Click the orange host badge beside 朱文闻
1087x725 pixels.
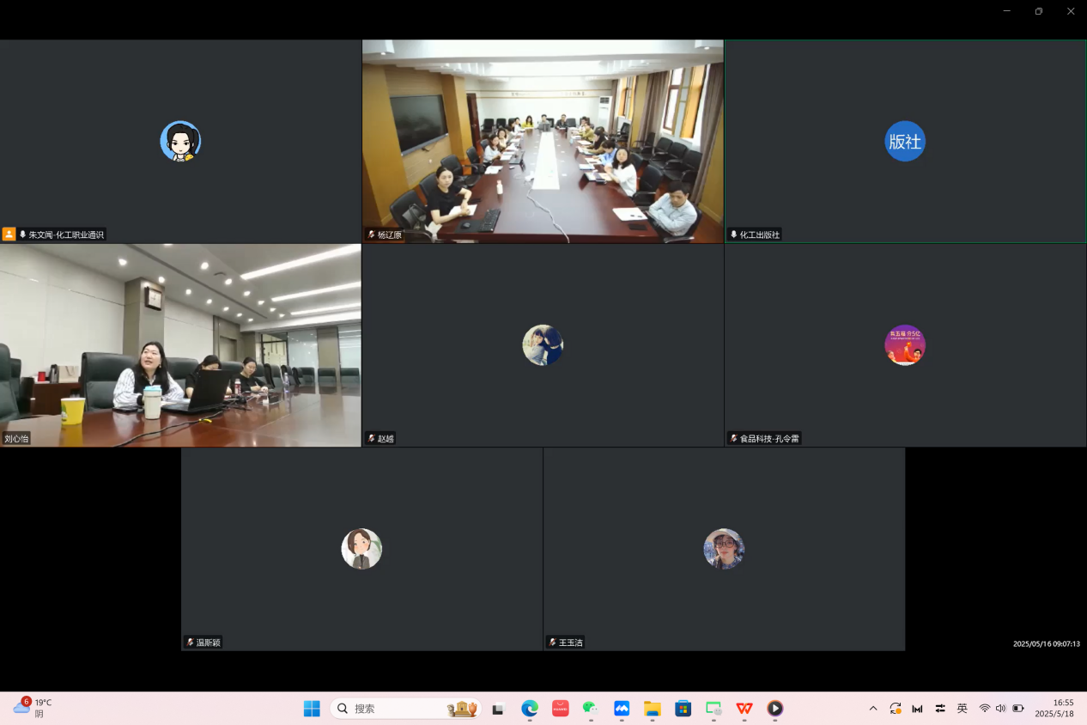pyautogui.click(x=9, y=235)
